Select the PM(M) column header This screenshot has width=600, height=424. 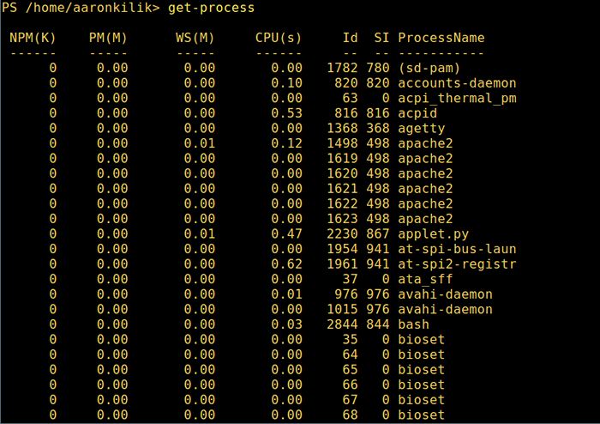point(108,38)
